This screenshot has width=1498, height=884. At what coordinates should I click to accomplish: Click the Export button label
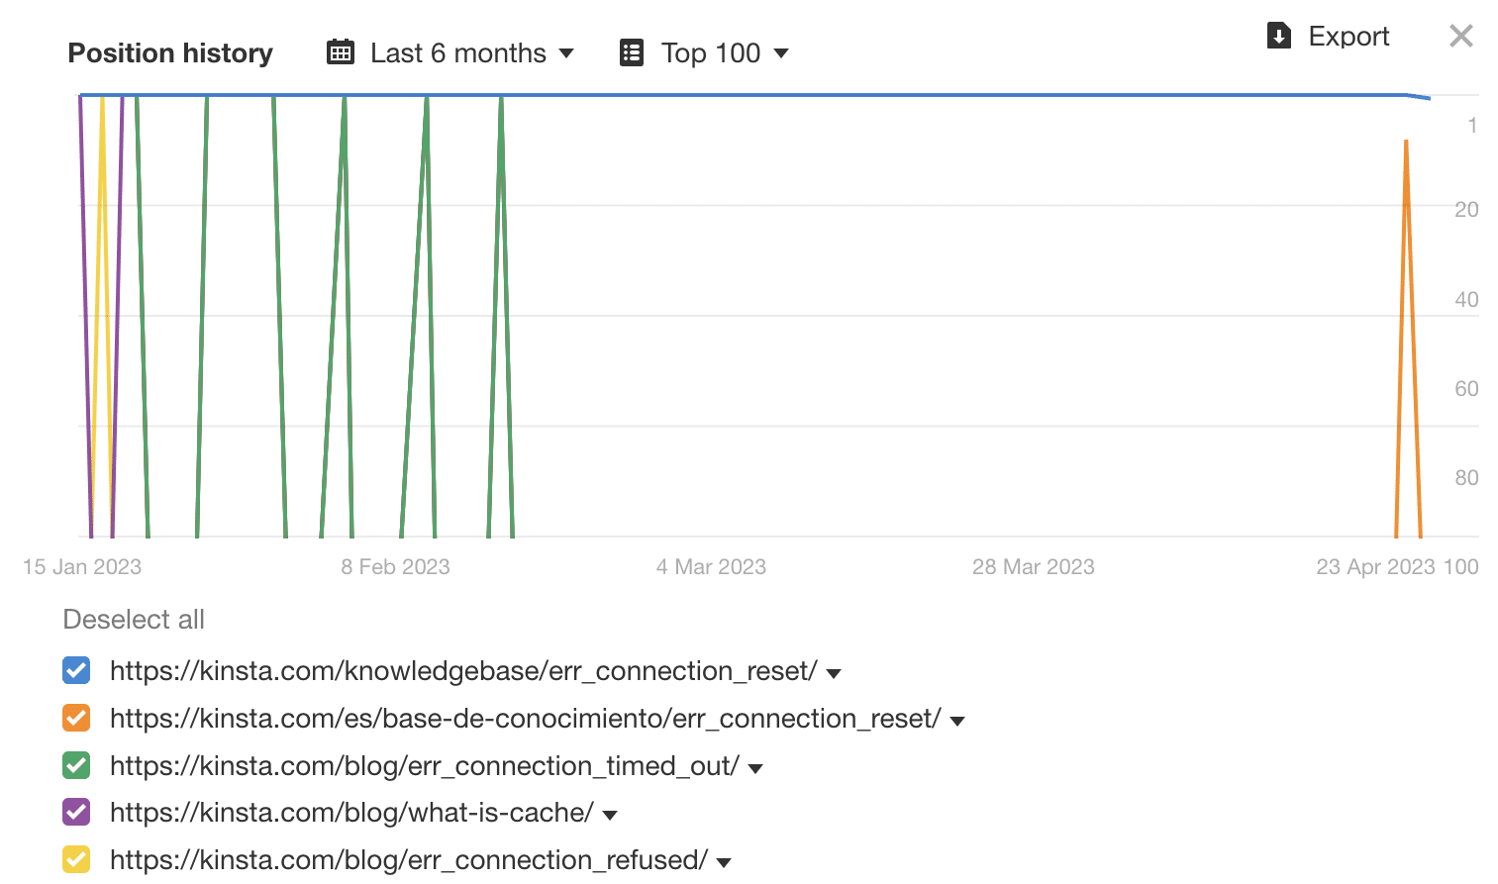[1348, 37]
